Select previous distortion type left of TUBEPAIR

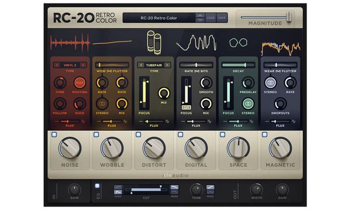tap(141, 65)
